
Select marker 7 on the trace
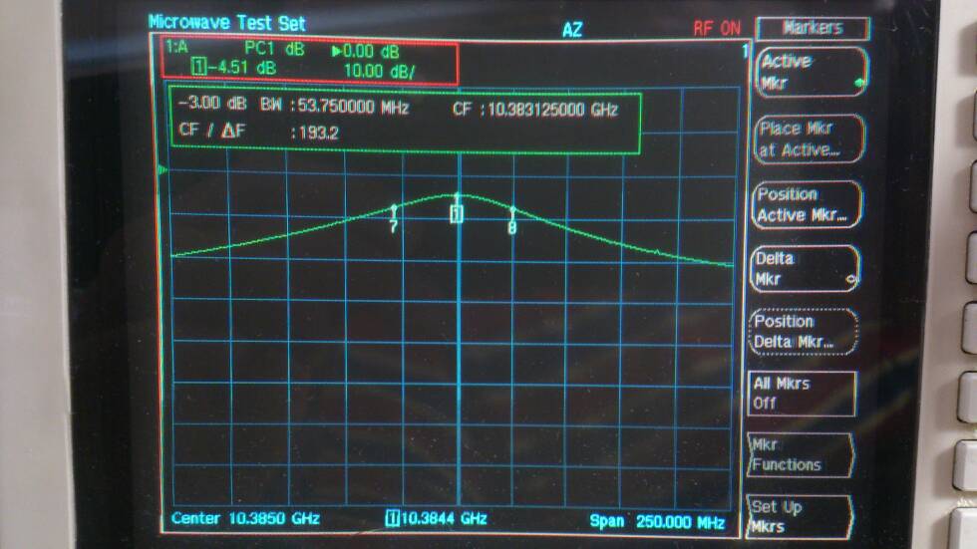click(394, 226)
